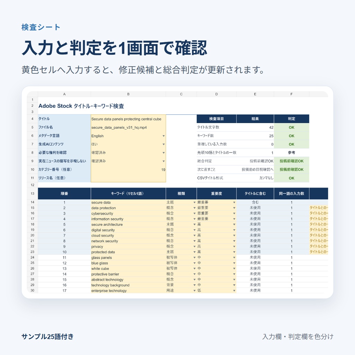Image resolution: width=355 pixels, height=355 pixels.
Task: Click the keyword cell 'abstract technology'
Action: pos(128,280)
